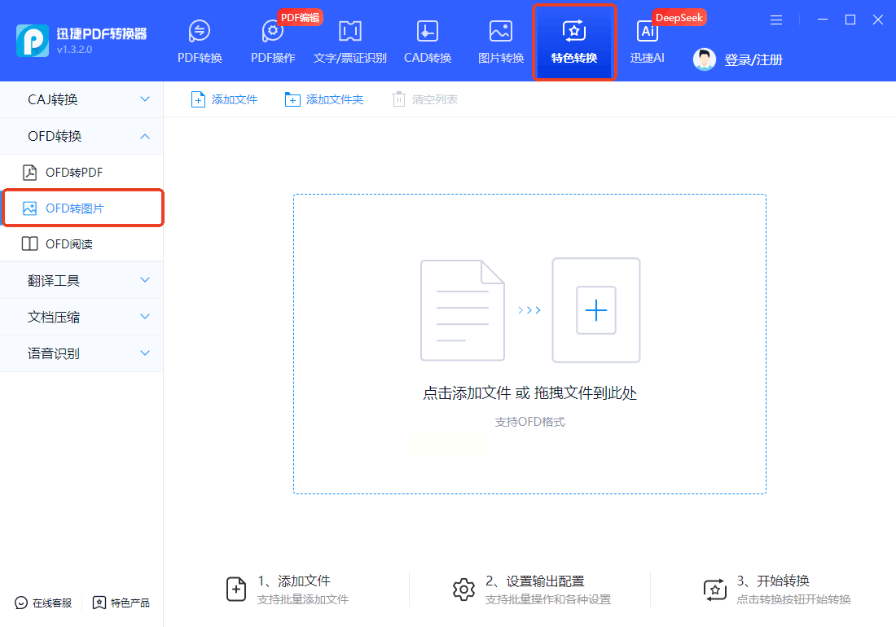Open the 迅捷AI assistant icon
The height and width of the screenshot is (627, 896).
648,32
